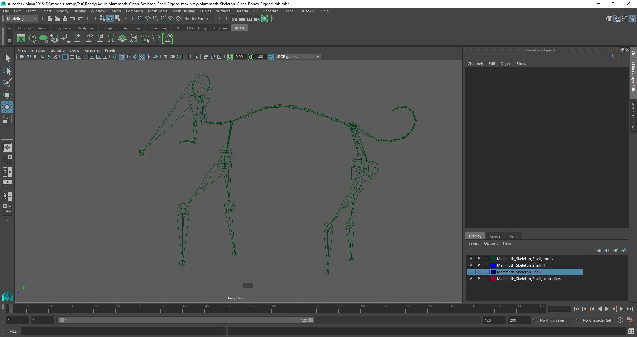Screen dimensions: 637x337
Task: Toggle visibility of Mammoth_Skeleton_Shell_IK layer
Action: click(x=471, y=265)
